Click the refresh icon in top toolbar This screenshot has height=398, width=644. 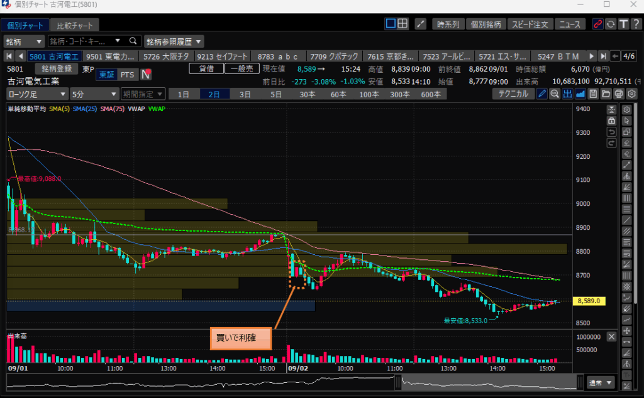pos(610,24)
